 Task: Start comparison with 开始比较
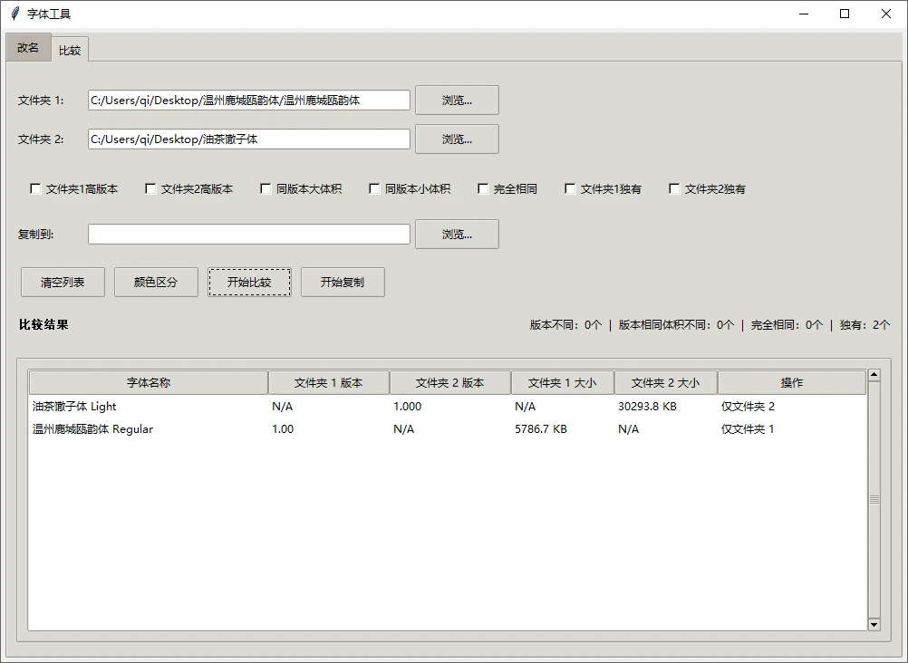(x=249, y=282)
